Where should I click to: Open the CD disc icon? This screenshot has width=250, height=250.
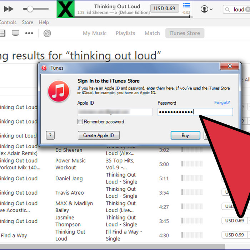pos(47,33)
